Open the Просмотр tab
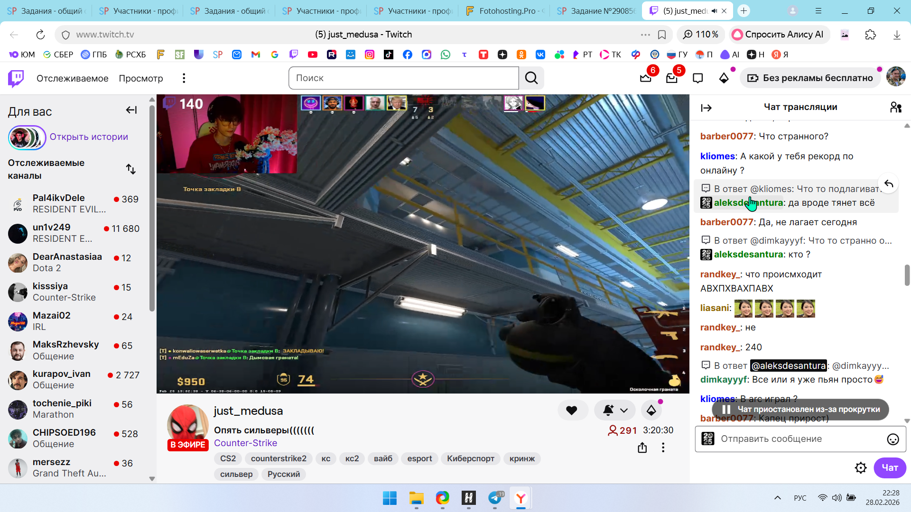Image resolution: width=911 pixels, height=512 pixels. 141,78
